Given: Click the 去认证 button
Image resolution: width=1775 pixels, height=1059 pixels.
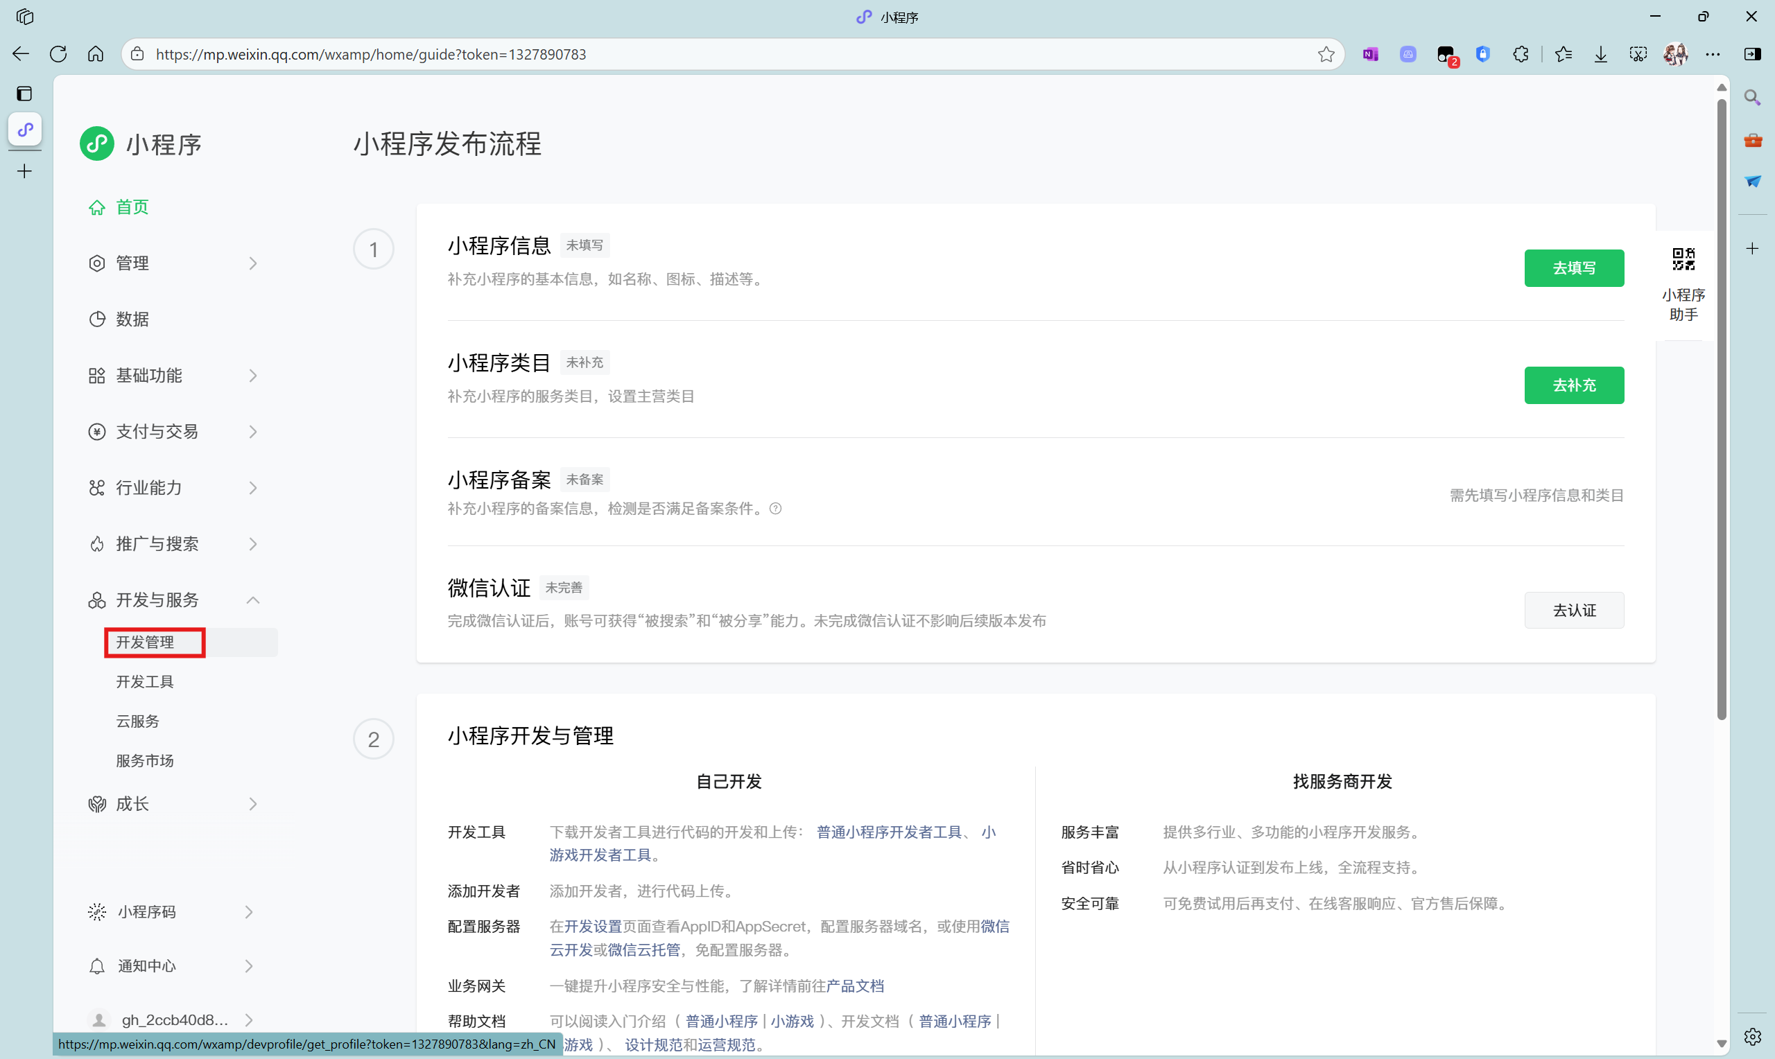Looking at the screenshot, I should coord(1574,610).
